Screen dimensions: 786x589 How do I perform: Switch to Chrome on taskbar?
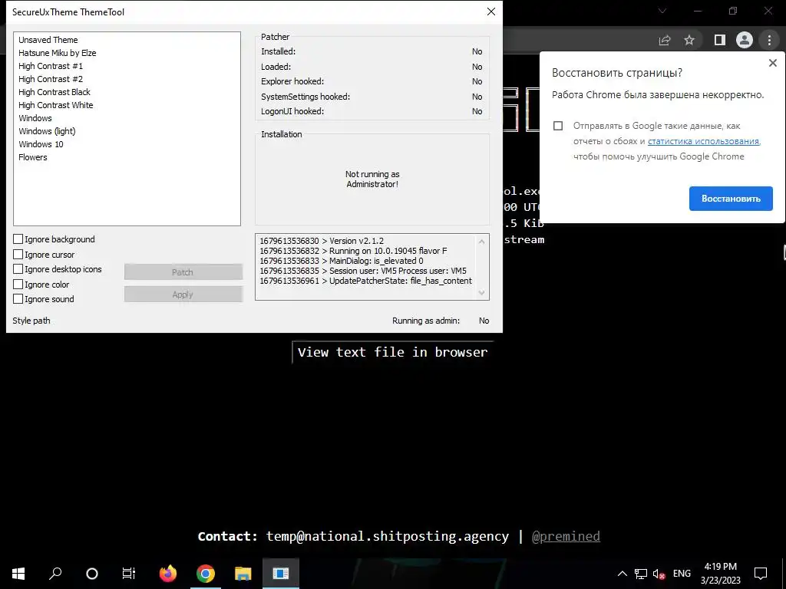click(206, 574)
